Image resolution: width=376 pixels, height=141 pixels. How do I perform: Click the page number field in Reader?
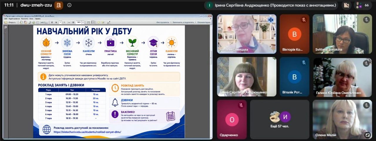[x=60, y=22]
